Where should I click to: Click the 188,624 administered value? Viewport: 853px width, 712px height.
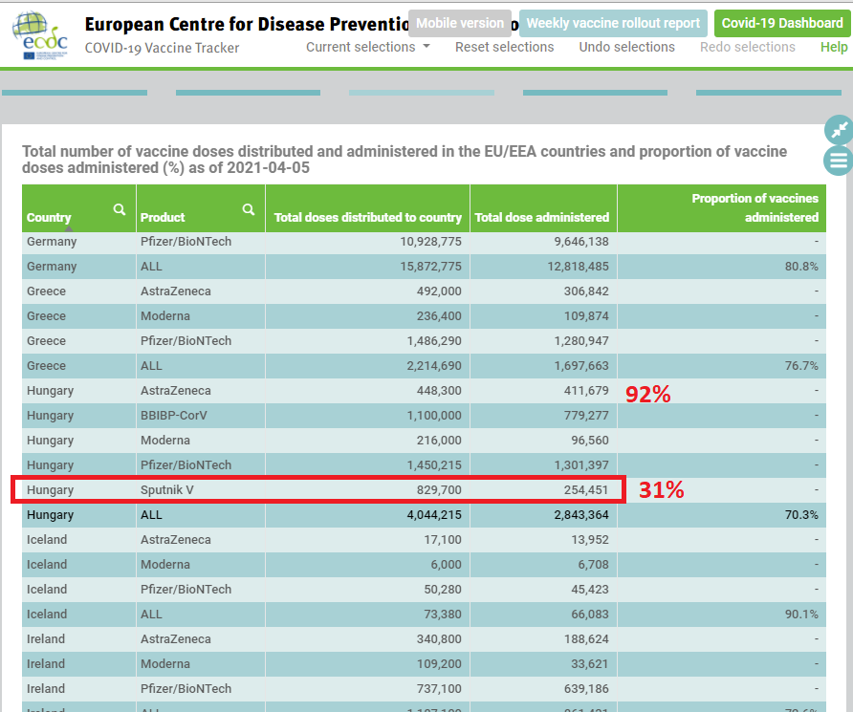click(x=586, y=639)
